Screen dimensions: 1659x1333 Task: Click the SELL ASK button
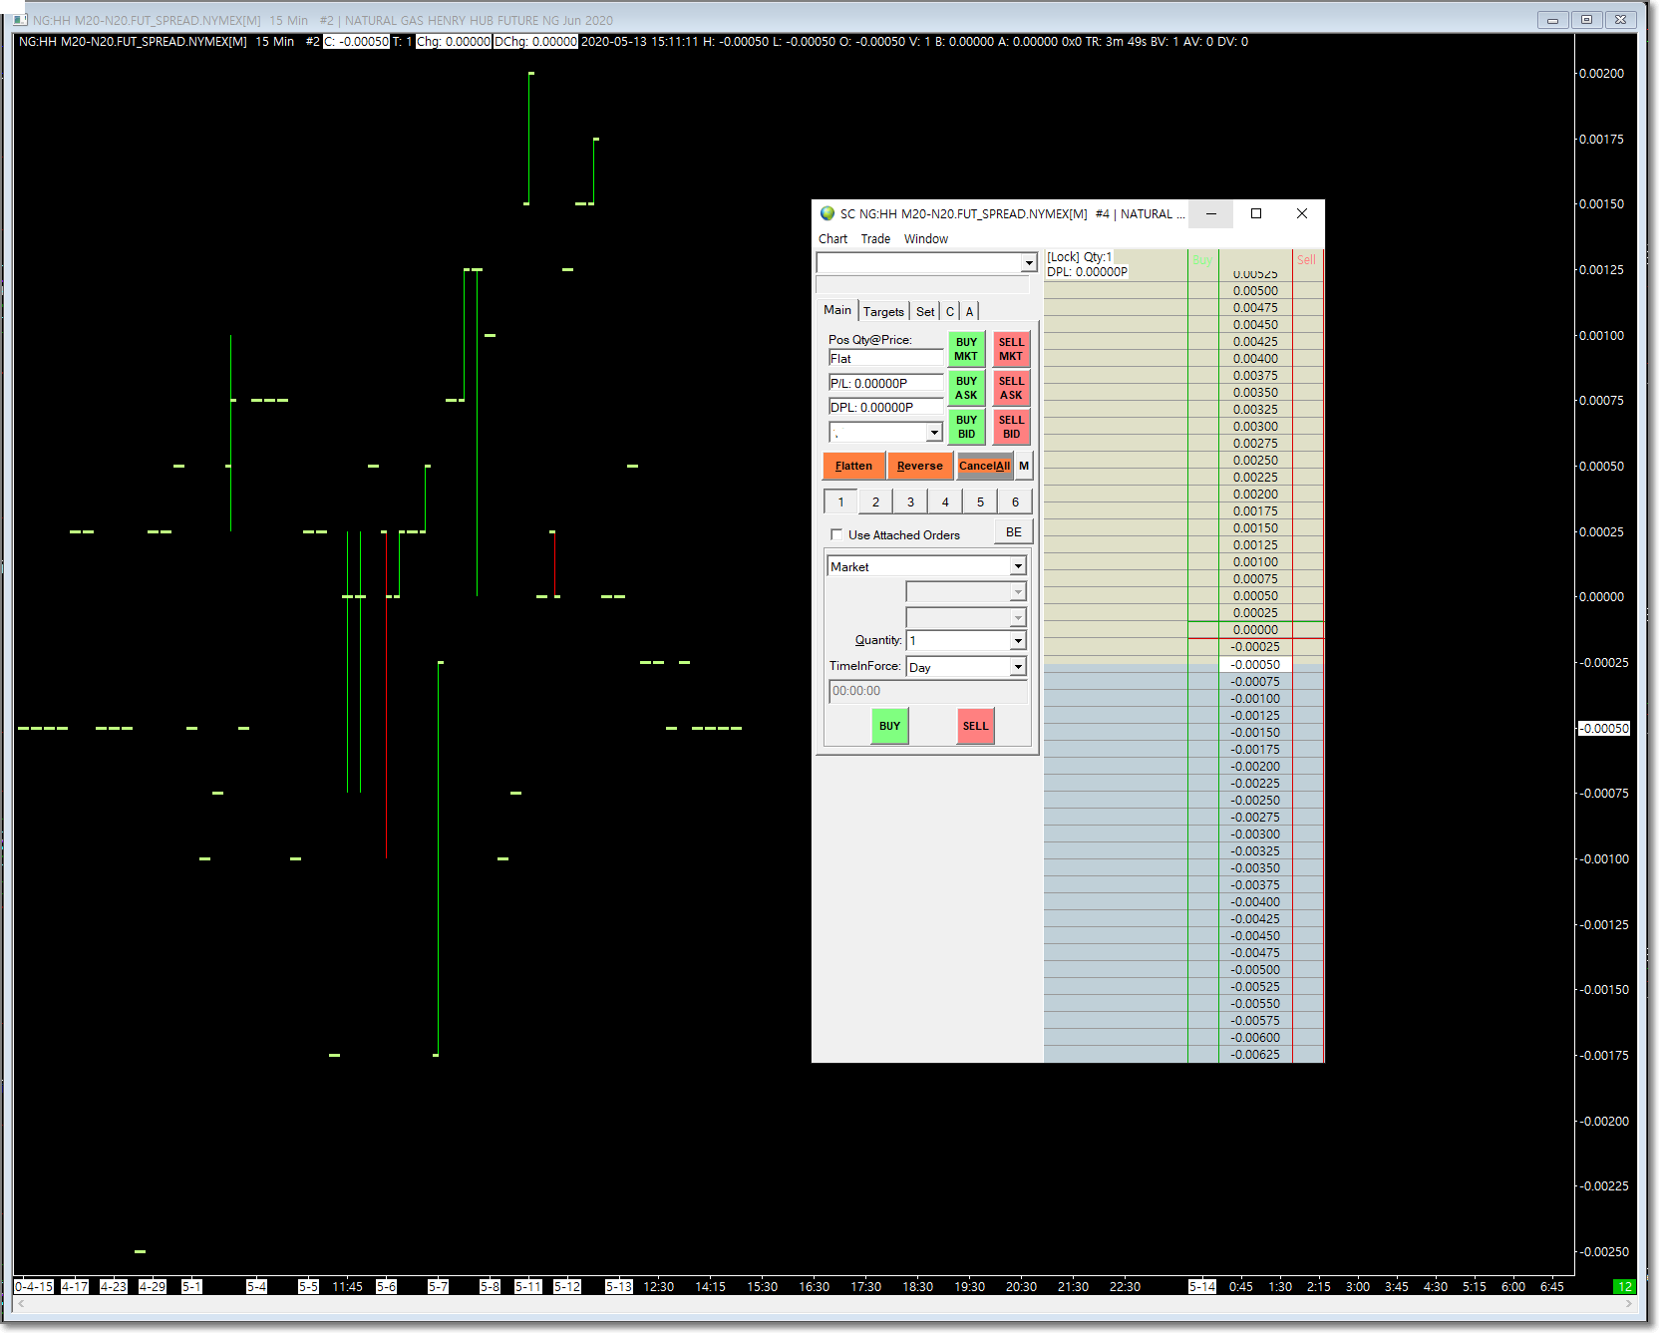tap(1011, 388)
